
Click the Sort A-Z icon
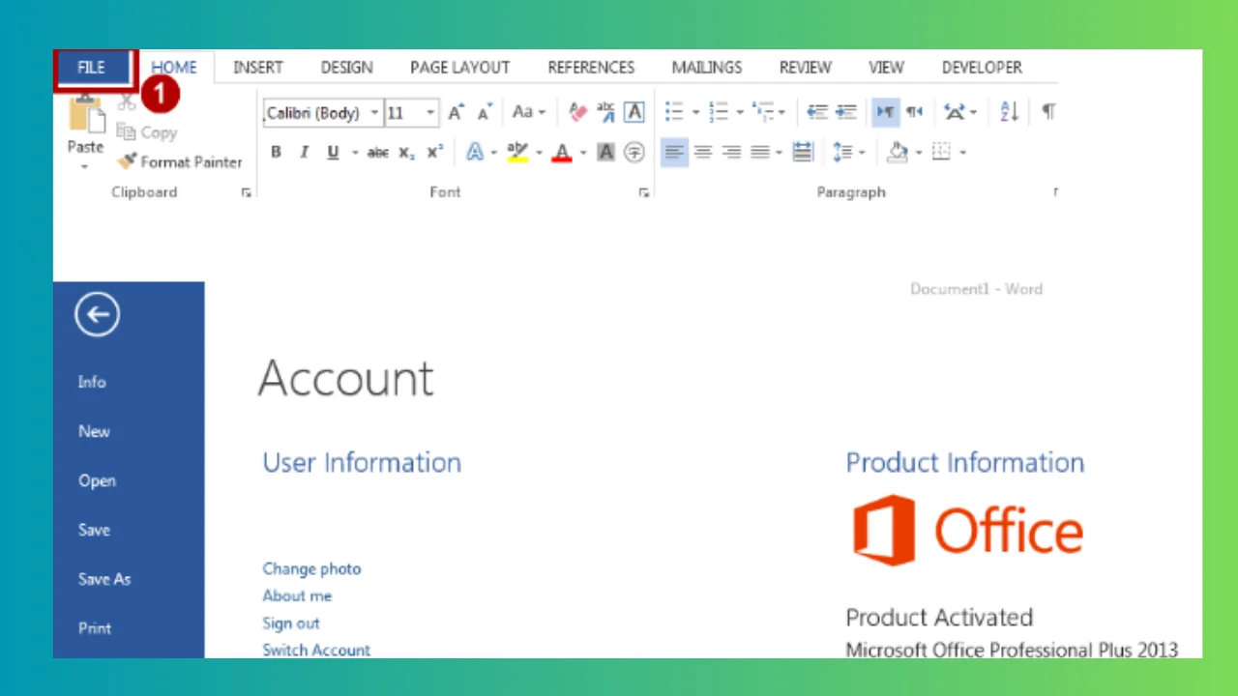click(x=1010, y=112)
